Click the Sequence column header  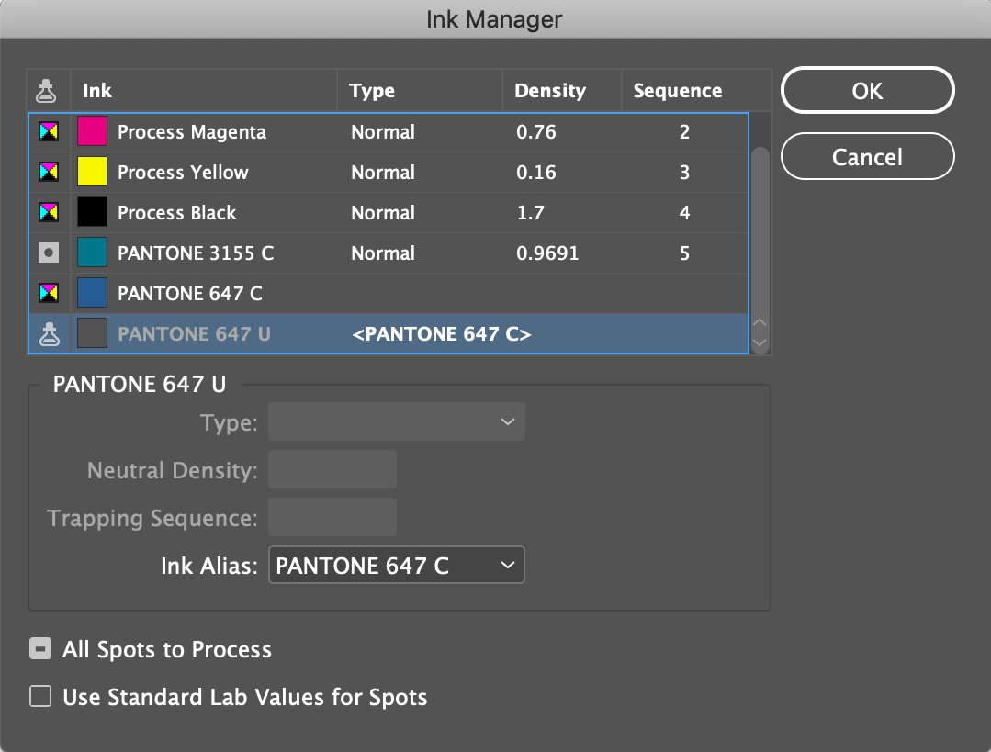(696, 90)
